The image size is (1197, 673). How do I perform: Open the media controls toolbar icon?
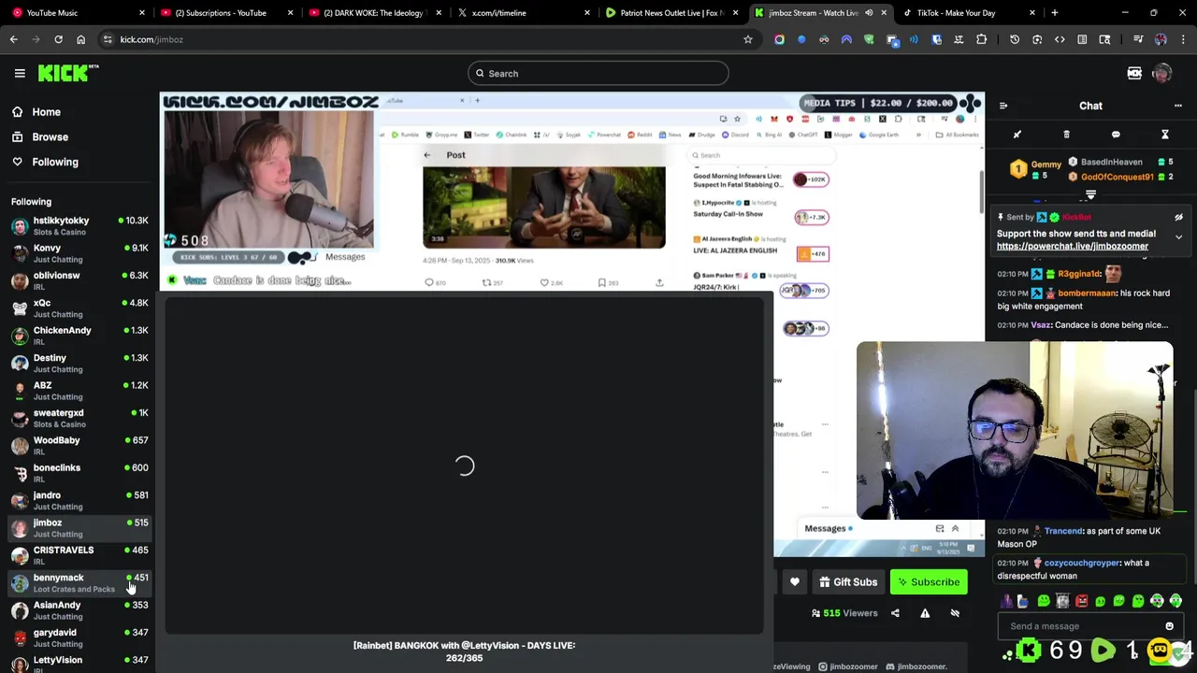click(1138, 39)
